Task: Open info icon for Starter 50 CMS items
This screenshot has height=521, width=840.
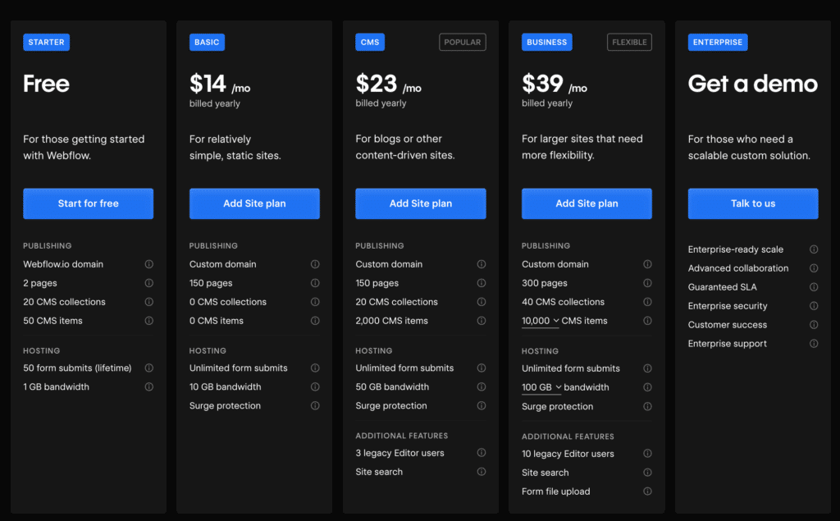Action: 149,321
